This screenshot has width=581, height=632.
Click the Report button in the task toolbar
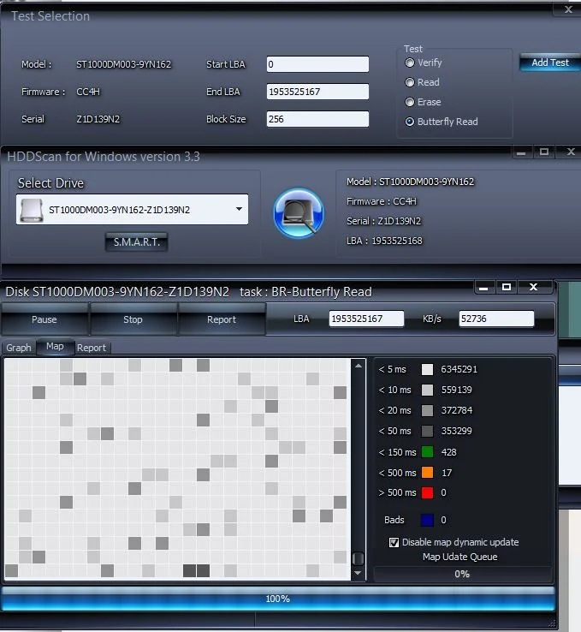click(222, 319)
